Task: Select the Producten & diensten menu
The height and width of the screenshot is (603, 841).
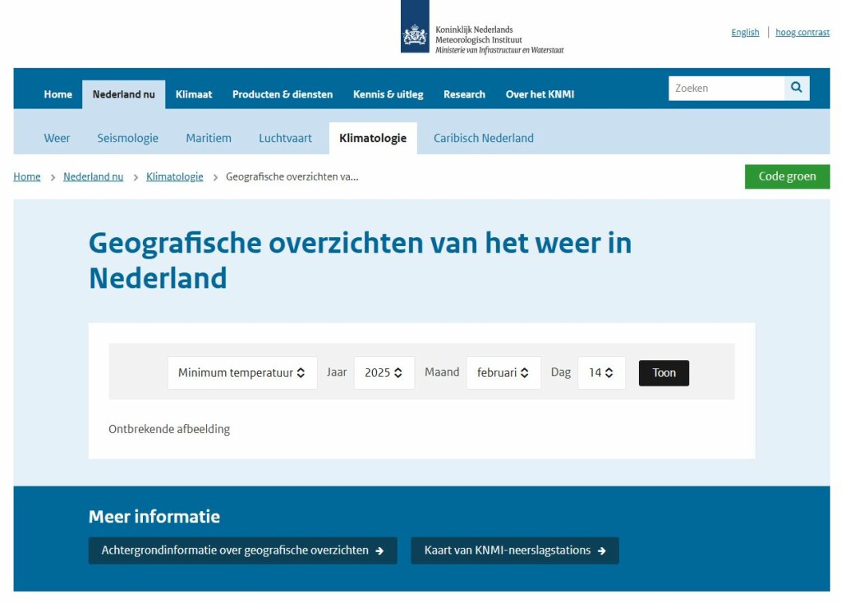Action: 283,94
